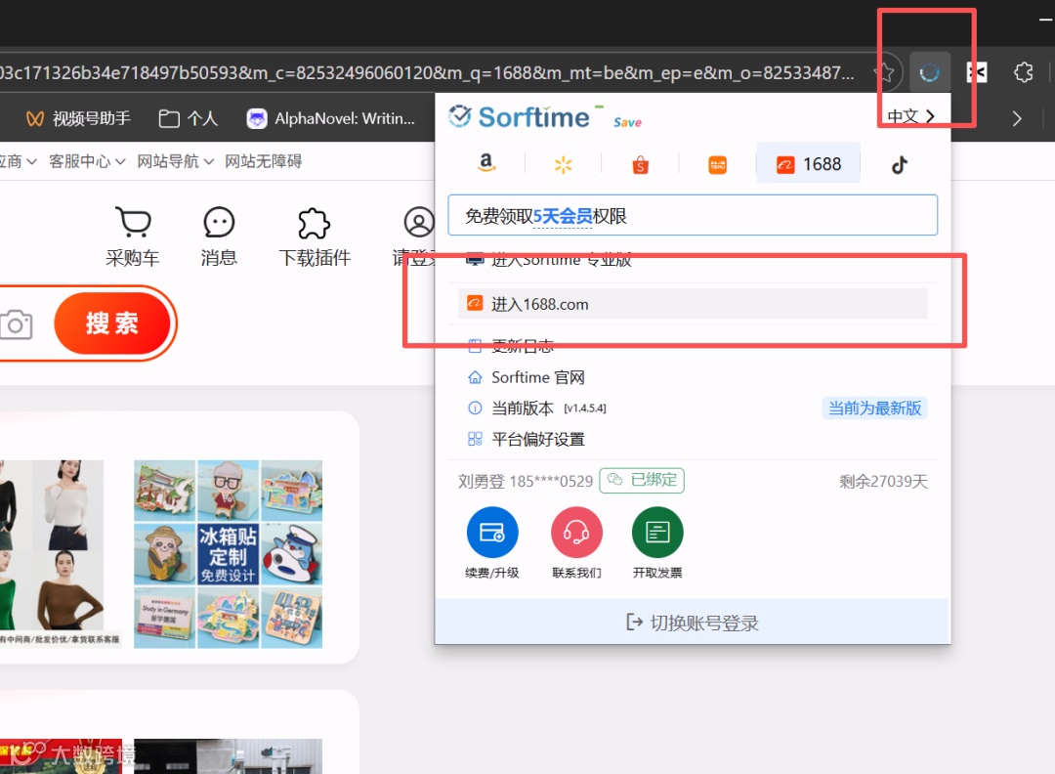Click the 联系我们 headset icon
Image resolution: width=1055 pixels, height=774 pixels.
pos(576,533)
